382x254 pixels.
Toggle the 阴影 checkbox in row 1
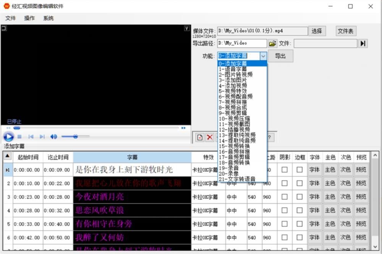(285, 170)
